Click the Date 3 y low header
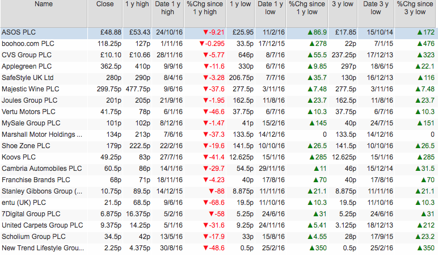 pyautogui.click(x=376, y=13)
